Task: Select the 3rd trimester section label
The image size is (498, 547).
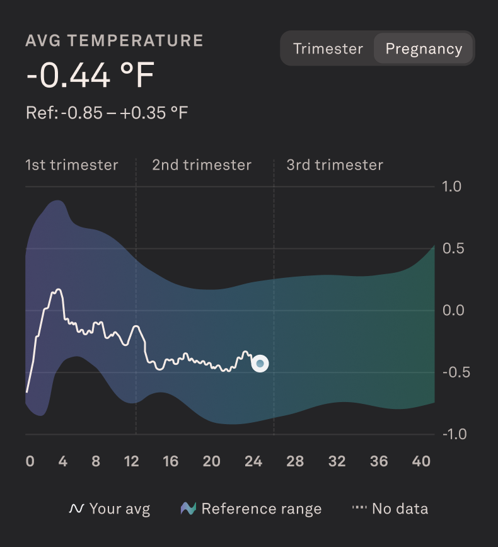Action: pos(335,165)
